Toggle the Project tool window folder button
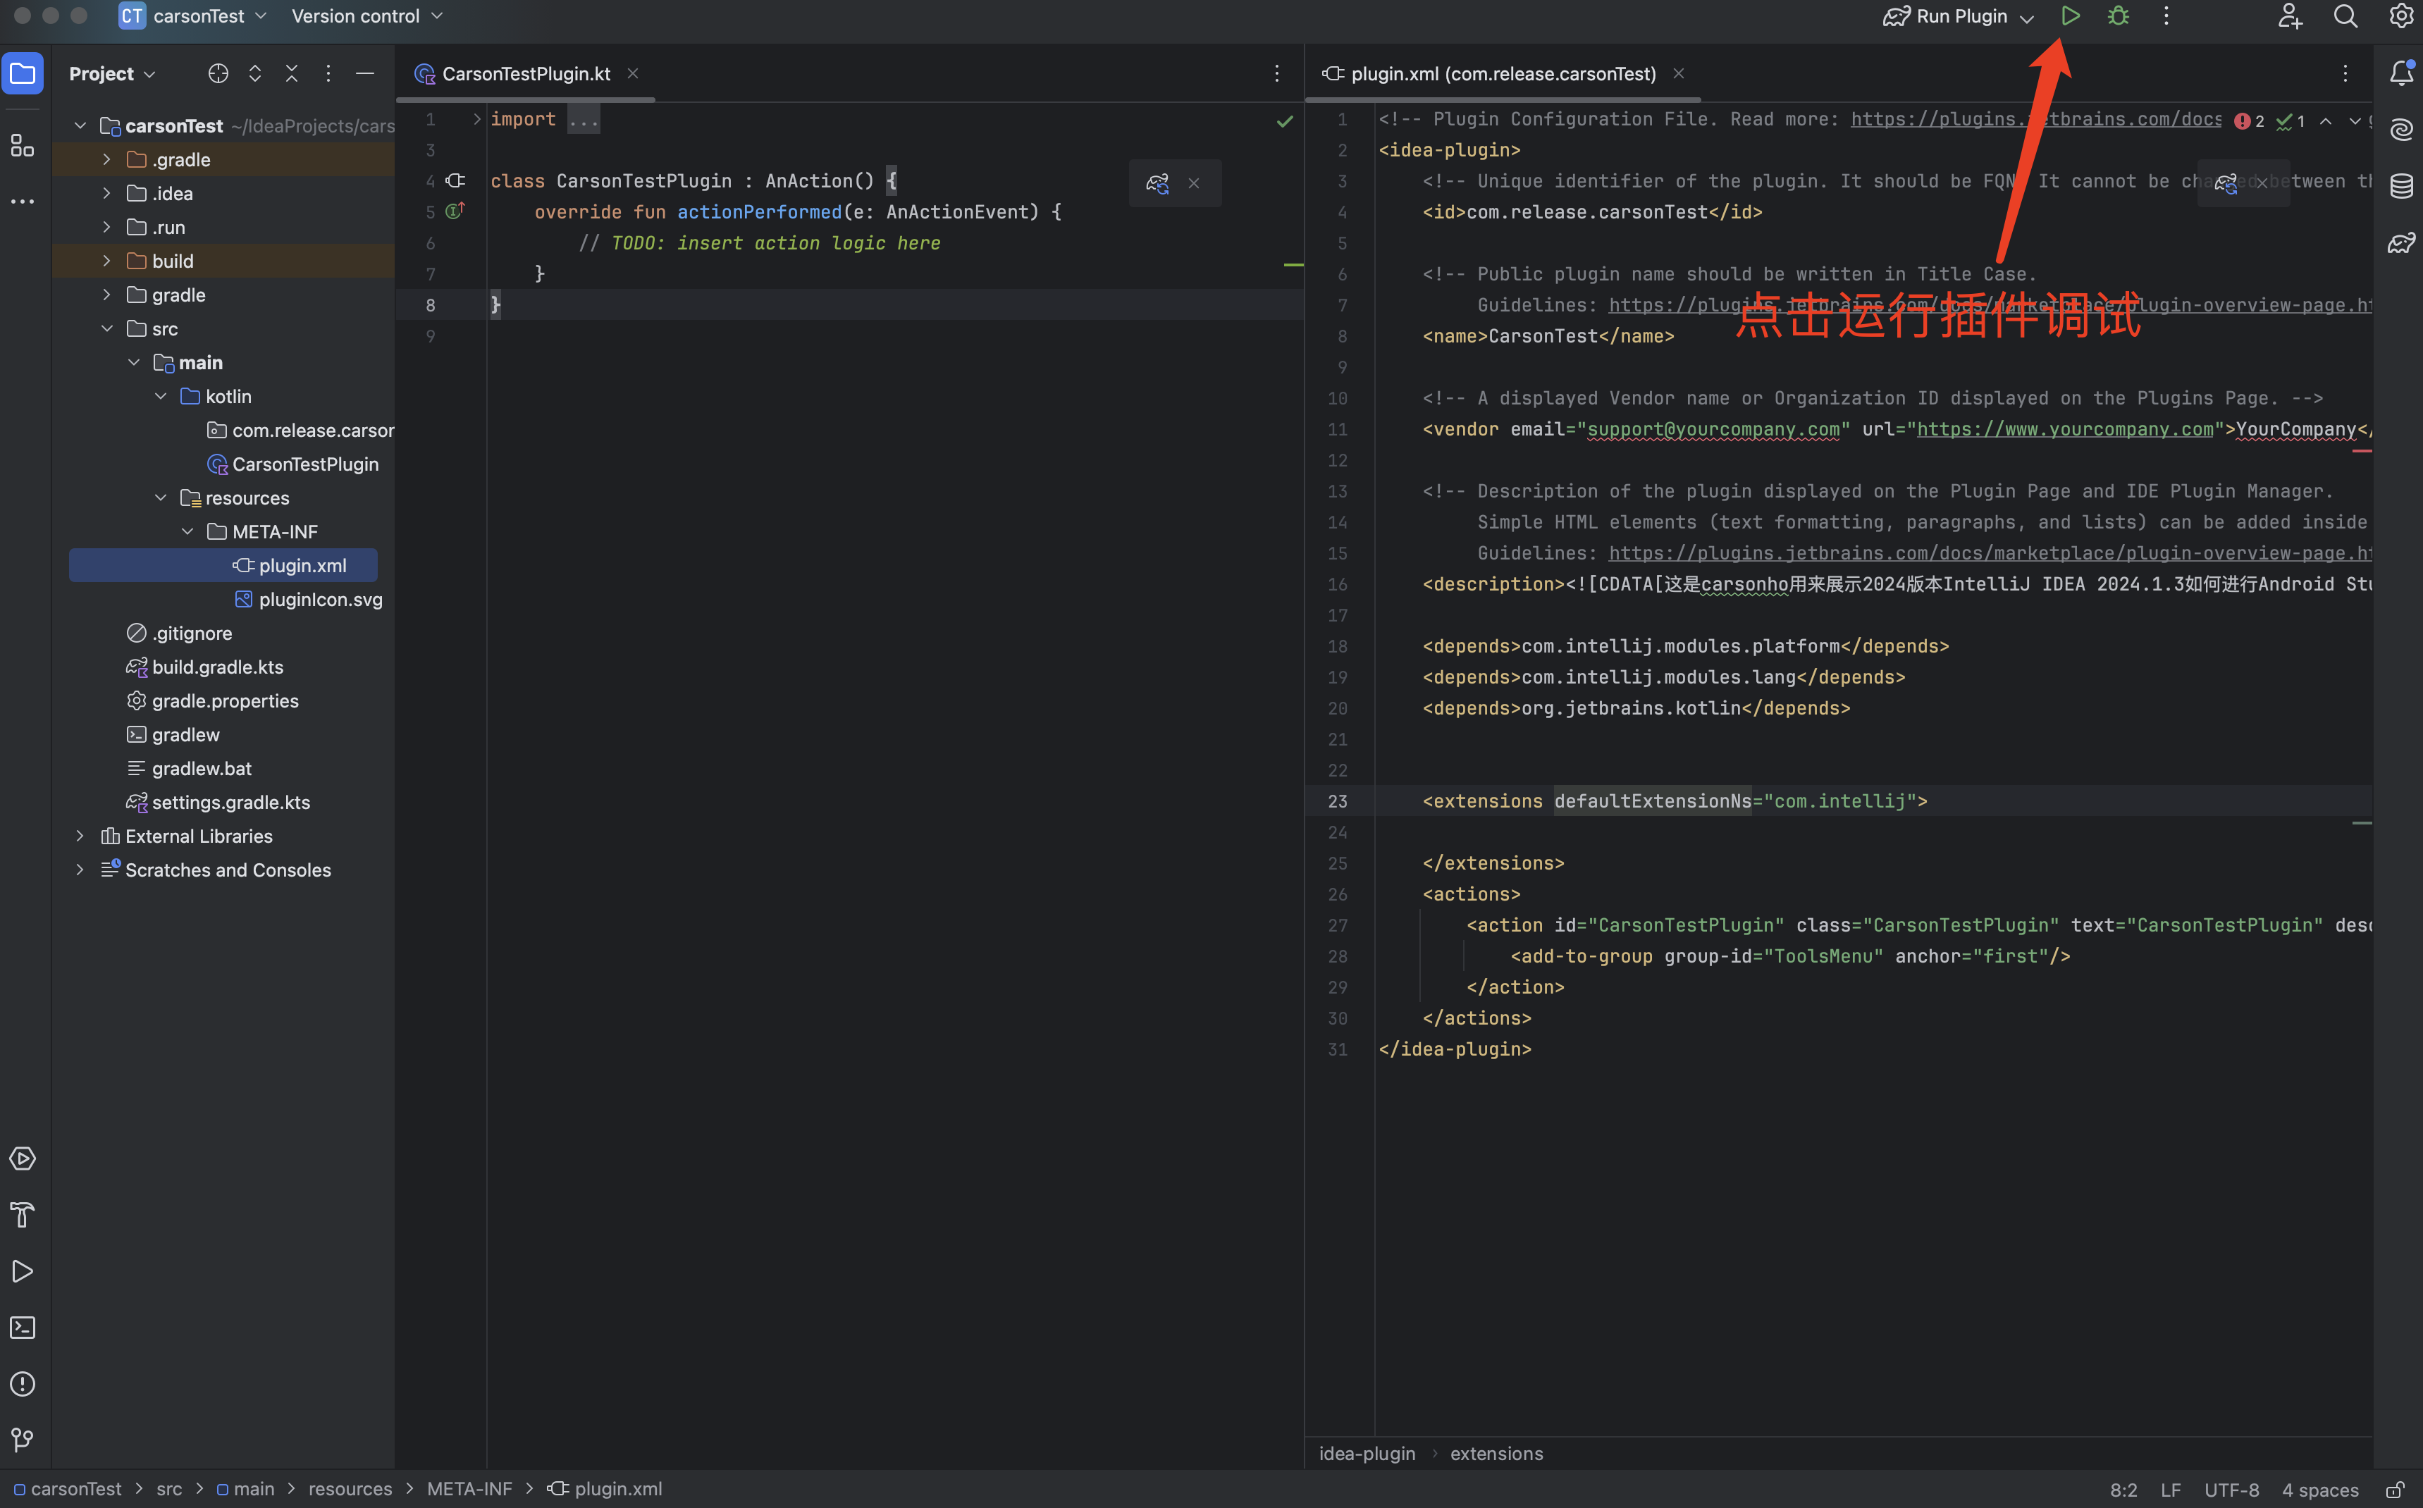Screen dimensions: 2423x1508 tap(22, 74)
